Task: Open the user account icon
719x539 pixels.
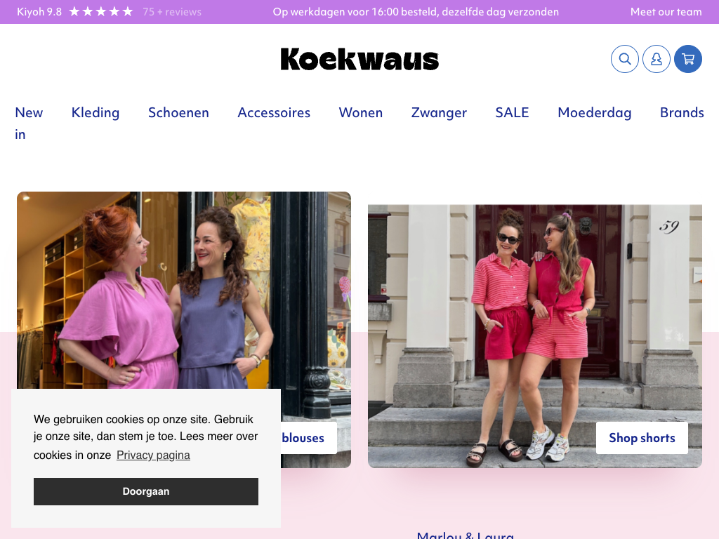Action: click(657, 59)
